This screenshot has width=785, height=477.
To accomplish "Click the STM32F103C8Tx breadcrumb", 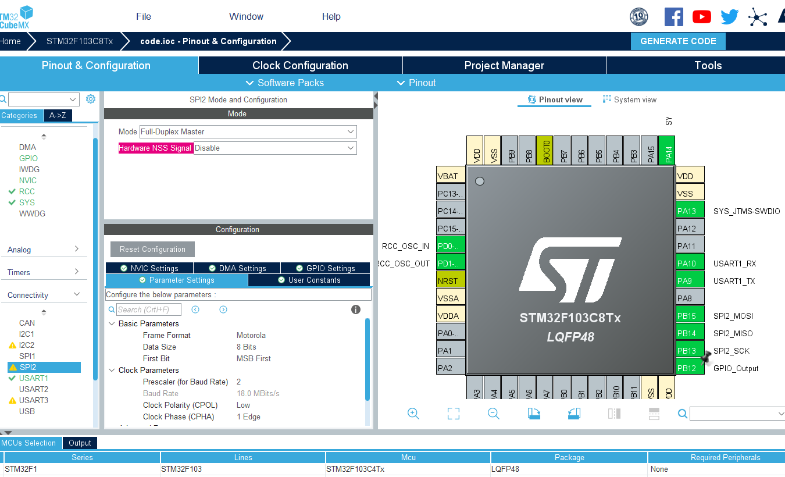I will (x=80, y=41).
